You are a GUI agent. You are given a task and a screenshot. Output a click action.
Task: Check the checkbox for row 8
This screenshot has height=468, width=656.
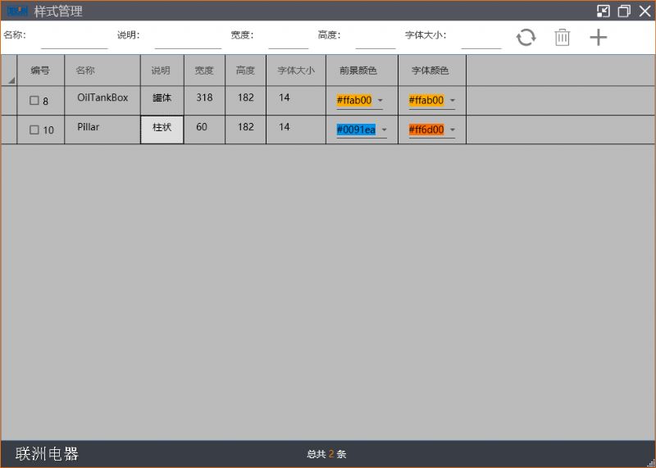[34, 101]
